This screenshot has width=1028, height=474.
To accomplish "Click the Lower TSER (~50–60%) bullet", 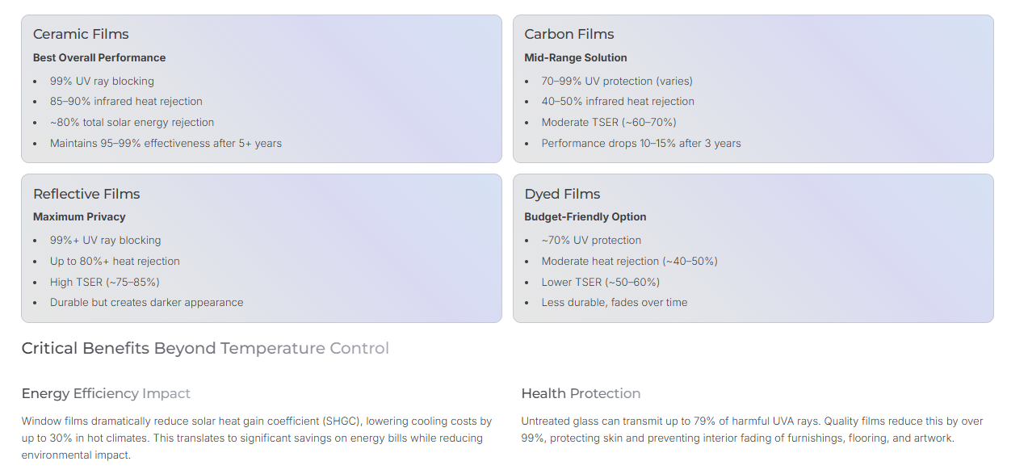I will (600, 282).
